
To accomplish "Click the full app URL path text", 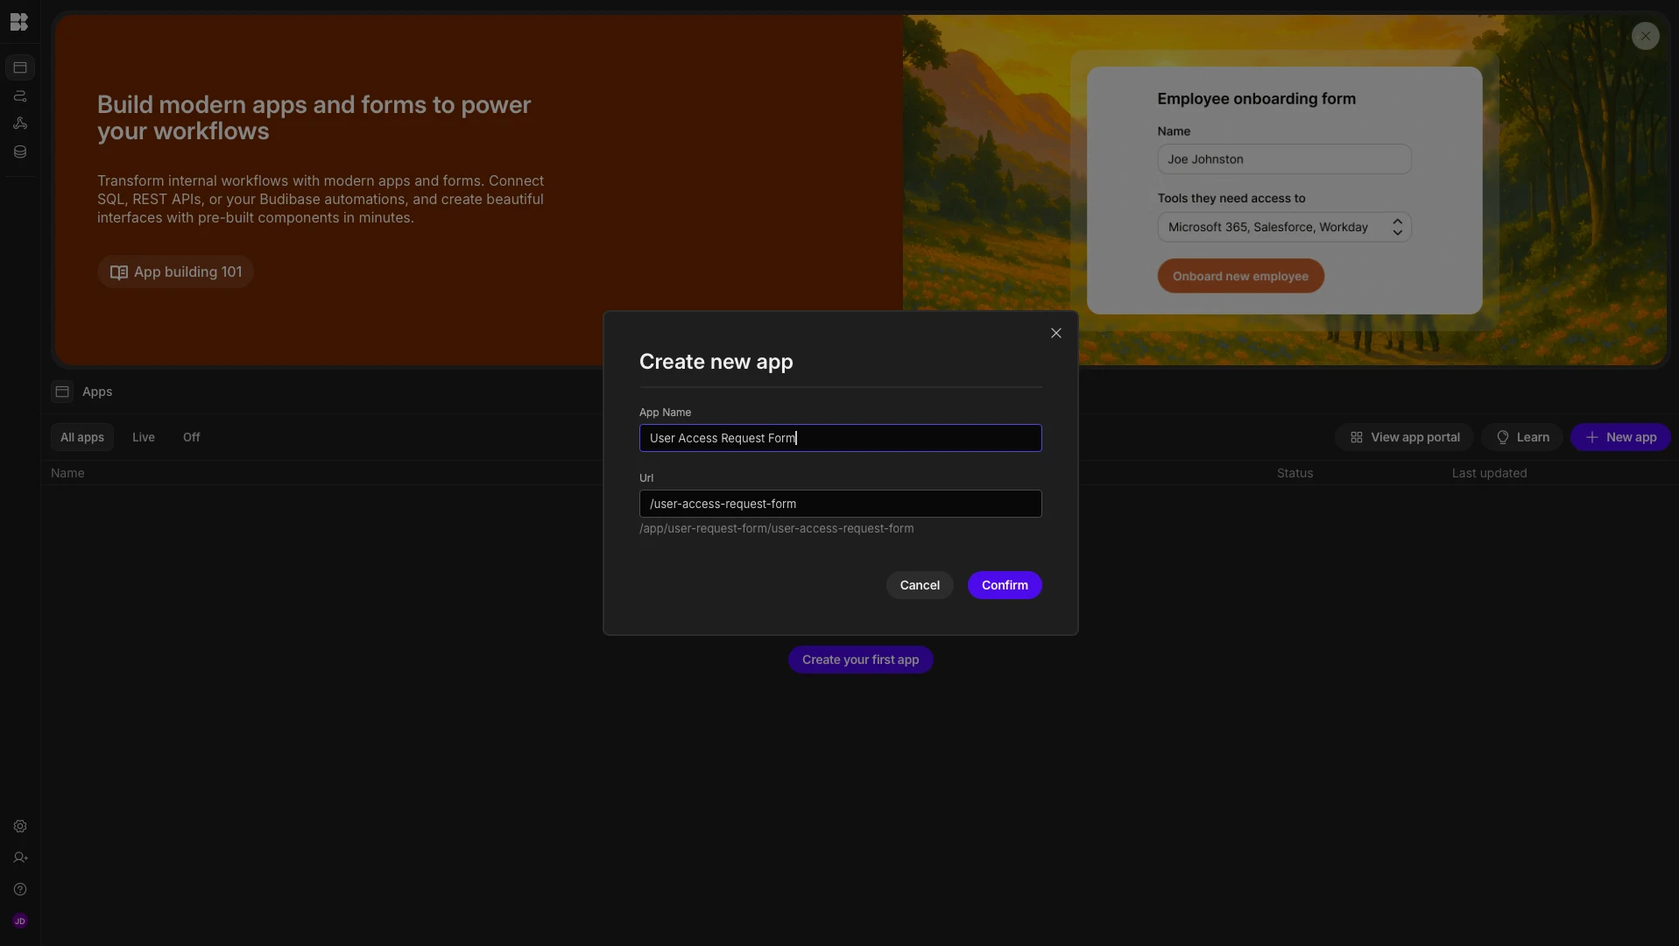I will 776,528.
